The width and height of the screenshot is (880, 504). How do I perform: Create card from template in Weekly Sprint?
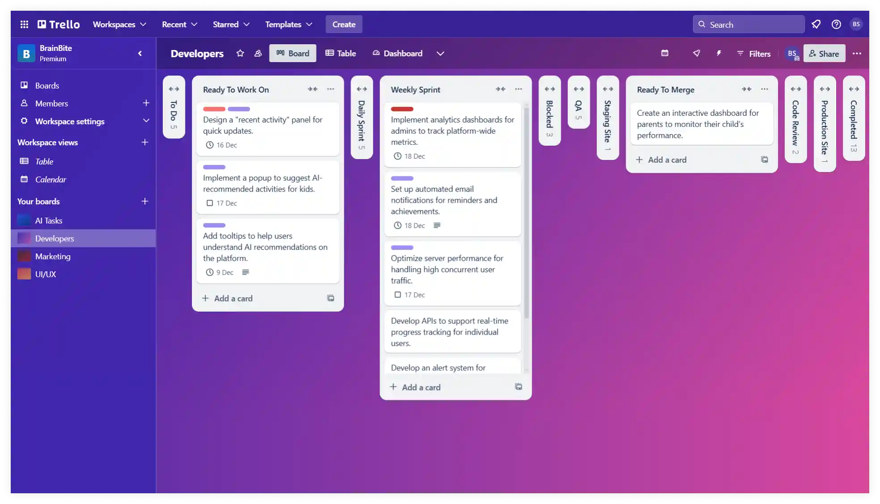point(518,387)
